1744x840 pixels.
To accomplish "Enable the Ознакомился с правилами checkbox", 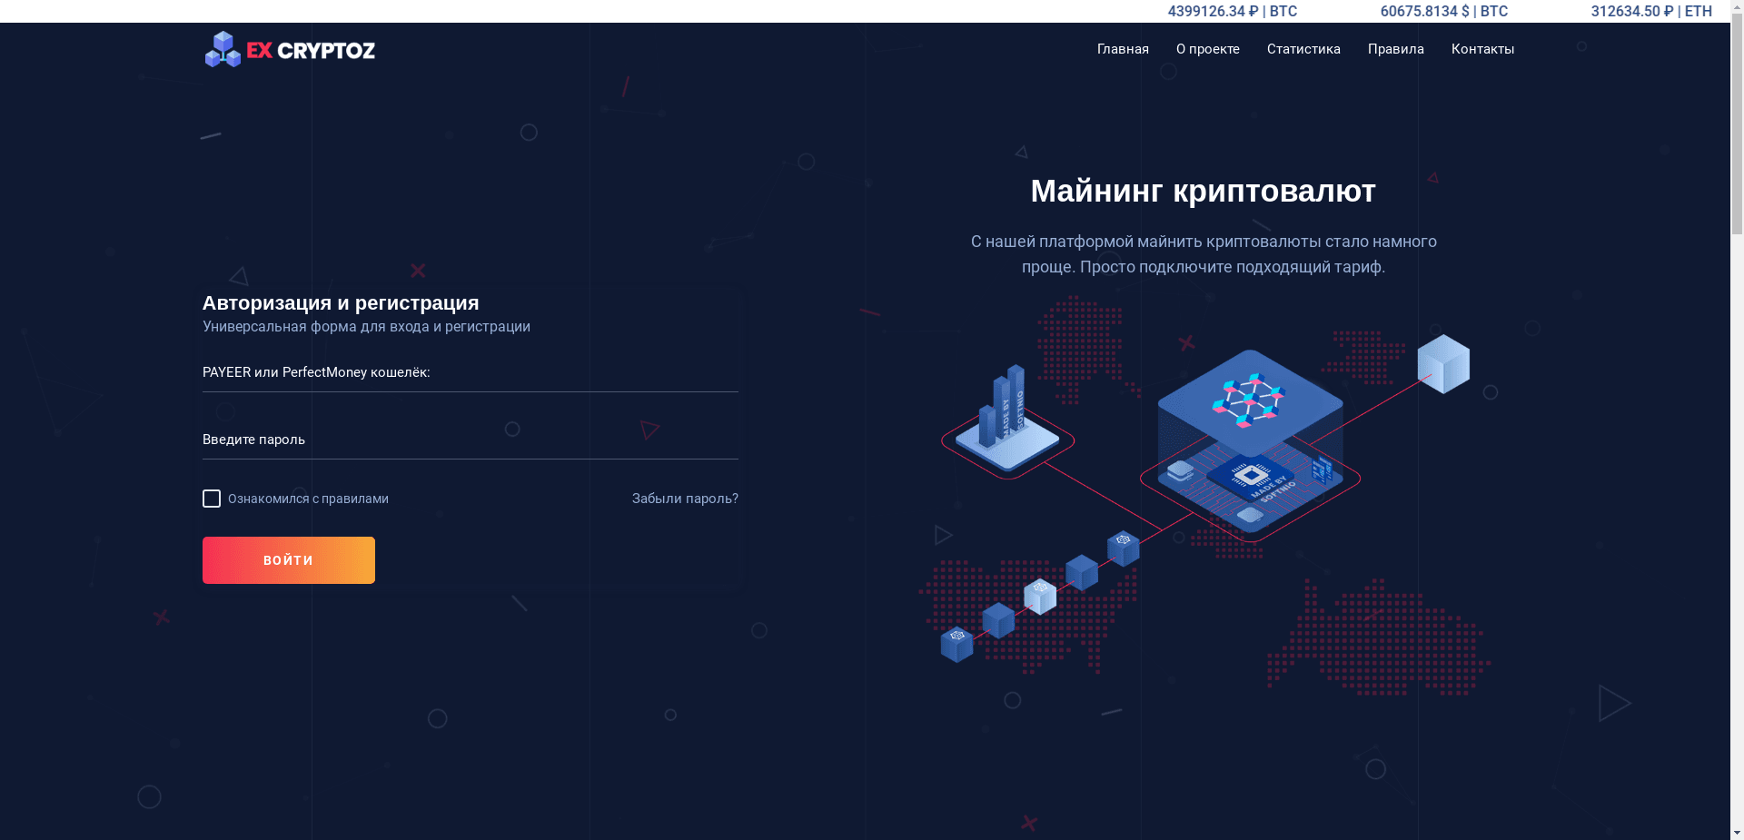I will click(212, 499).
